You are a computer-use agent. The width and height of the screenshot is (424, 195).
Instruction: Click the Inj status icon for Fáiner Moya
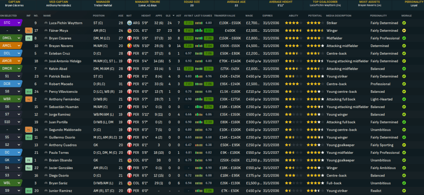click(x=29, y=31)
